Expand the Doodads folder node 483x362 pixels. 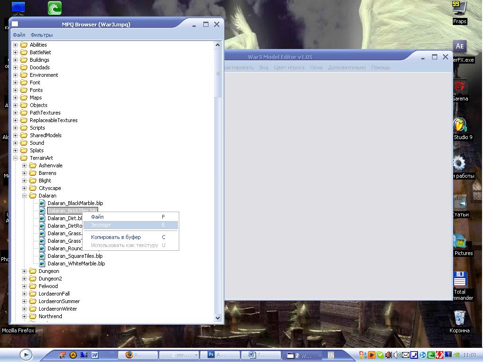click(16, 67)
